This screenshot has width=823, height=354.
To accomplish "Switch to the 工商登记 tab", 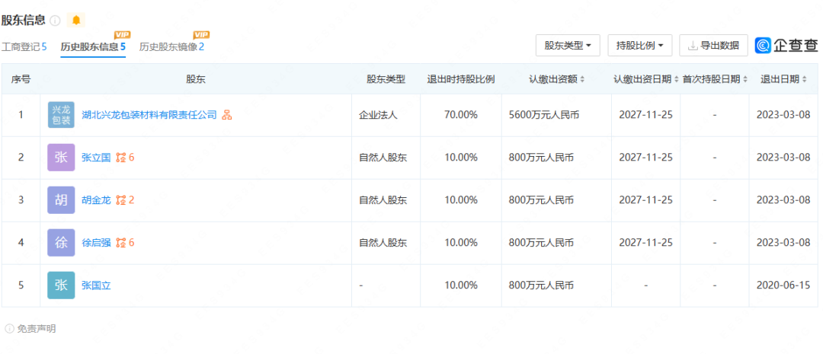I will [24, 46].
